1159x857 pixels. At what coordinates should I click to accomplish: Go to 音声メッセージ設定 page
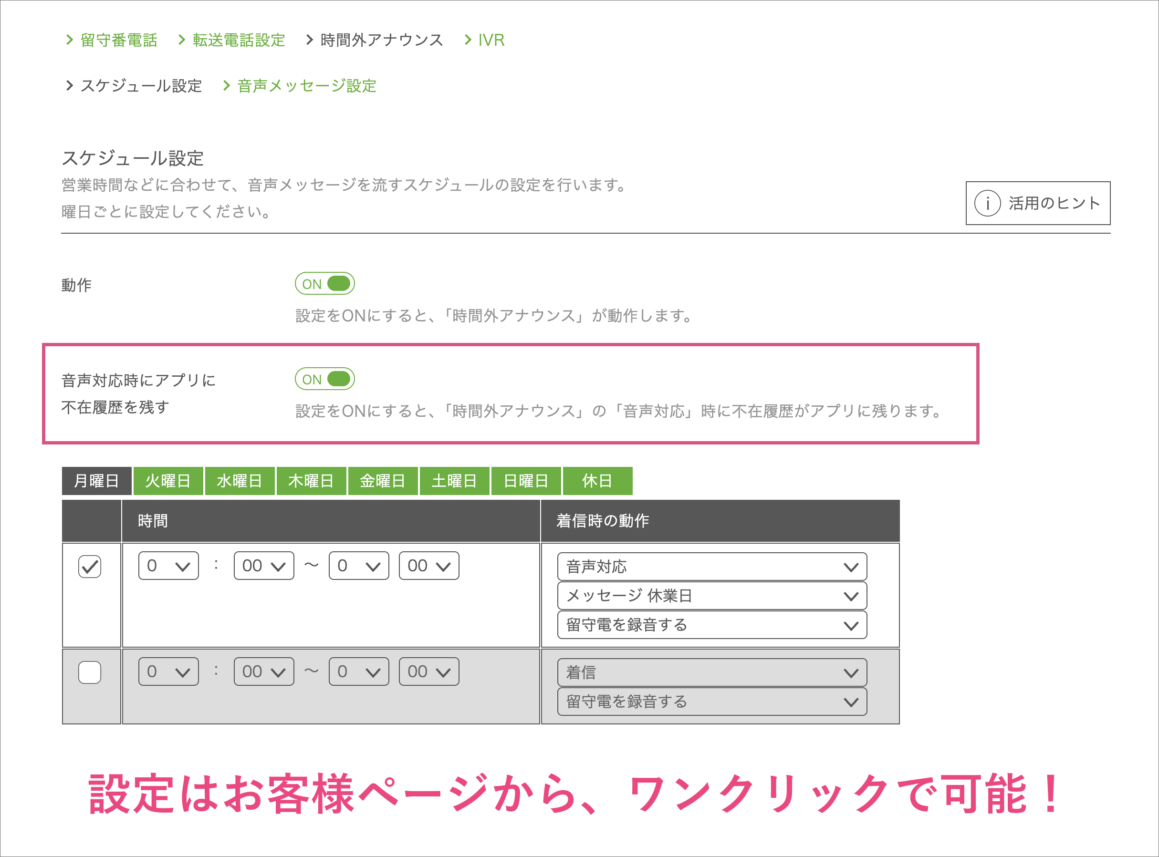pos(306,85)
